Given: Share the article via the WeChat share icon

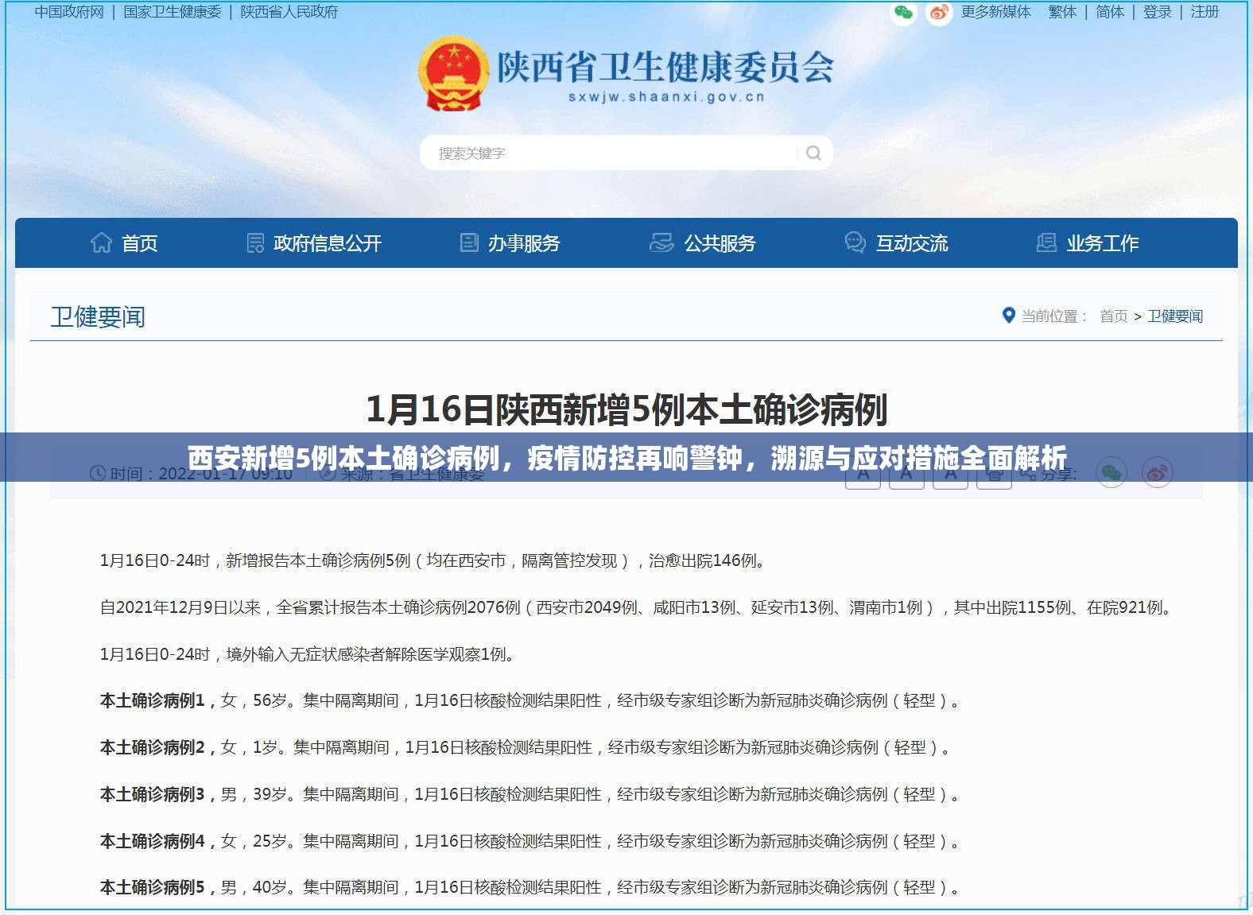Looking at the screenshot, I should pos(1111,473).
